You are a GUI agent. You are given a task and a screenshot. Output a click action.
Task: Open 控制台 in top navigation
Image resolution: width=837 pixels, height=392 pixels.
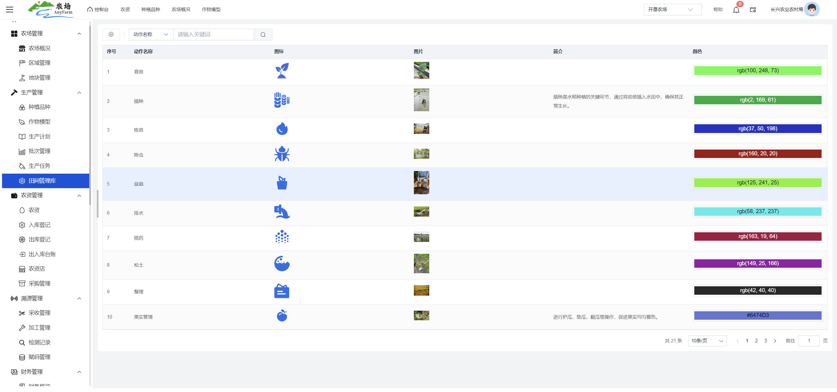[98, 9]
